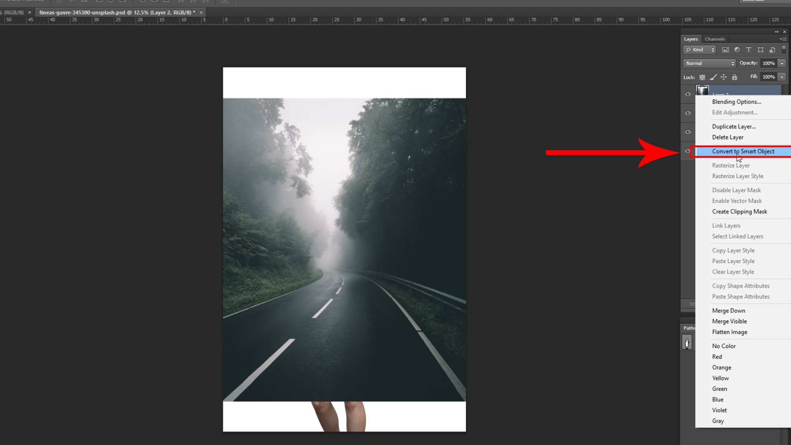The image size is (791, 445).
Task: Open the Kind filter selector
Action: (x=699, y=49)
